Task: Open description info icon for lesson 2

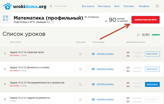Action: (x=80, y=69)
